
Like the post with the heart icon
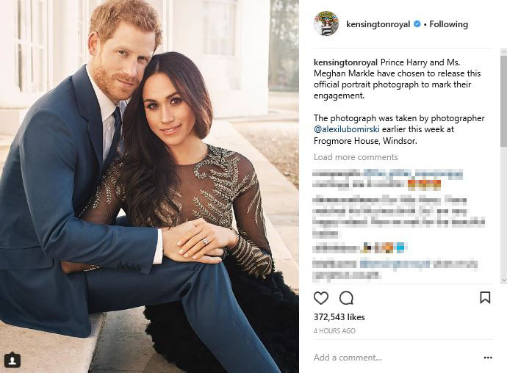(x=321, y=297)
